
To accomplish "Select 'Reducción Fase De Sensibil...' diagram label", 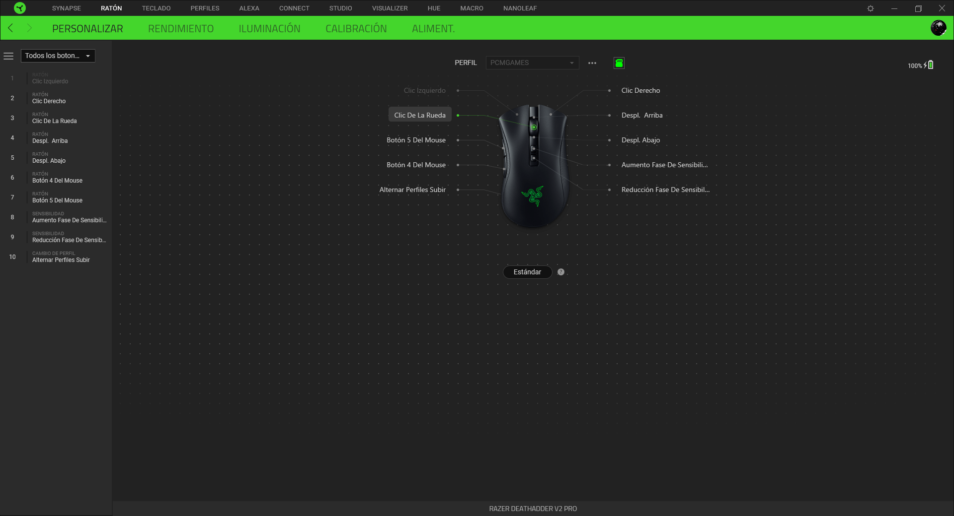I will (665, 190).
